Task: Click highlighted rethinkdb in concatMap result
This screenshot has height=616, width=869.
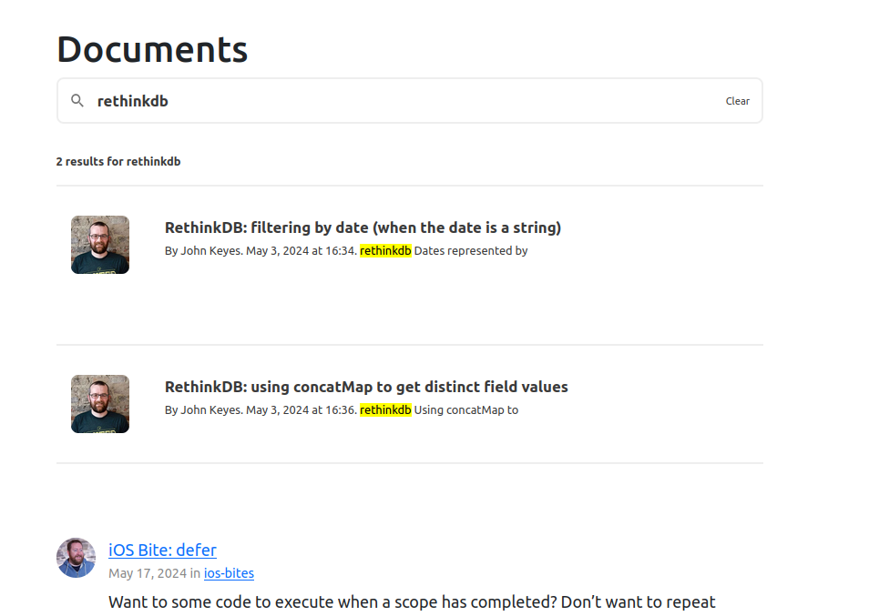Action: (x=385, y=409)
